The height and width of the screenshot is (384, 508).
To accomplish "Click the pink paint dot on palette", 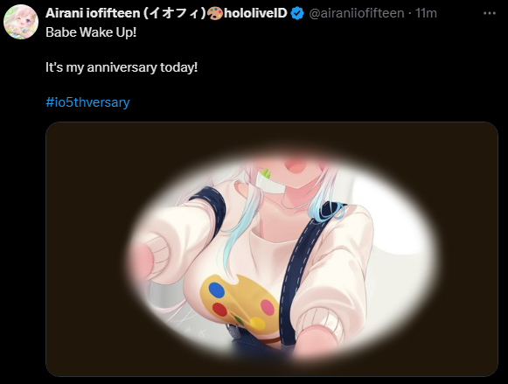I will point(268,307).
